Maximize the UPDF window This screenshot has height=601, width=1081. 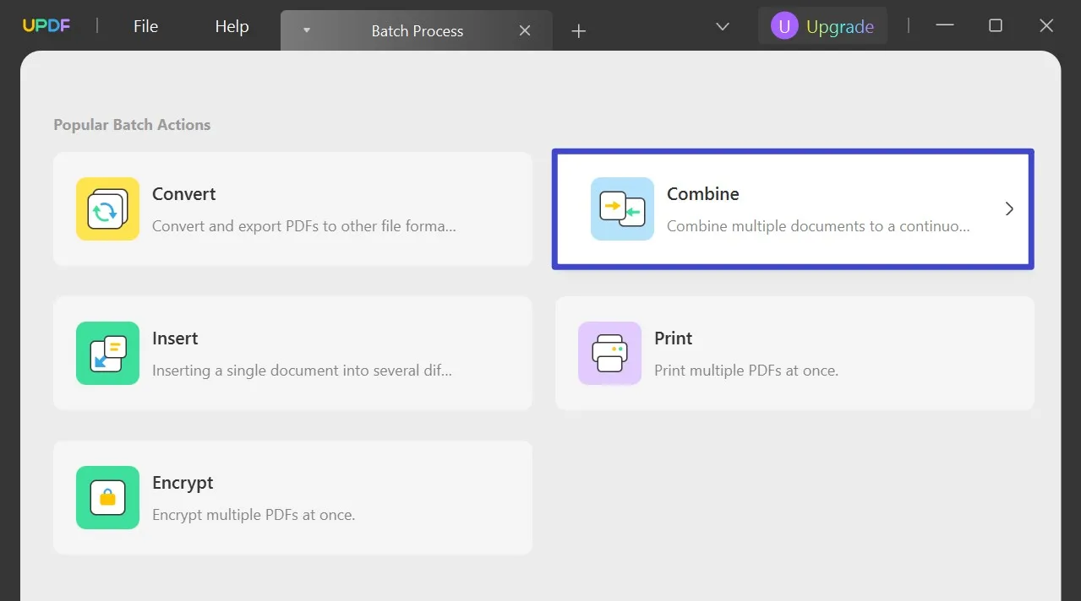pyautogui.click(x=996, y=26)
